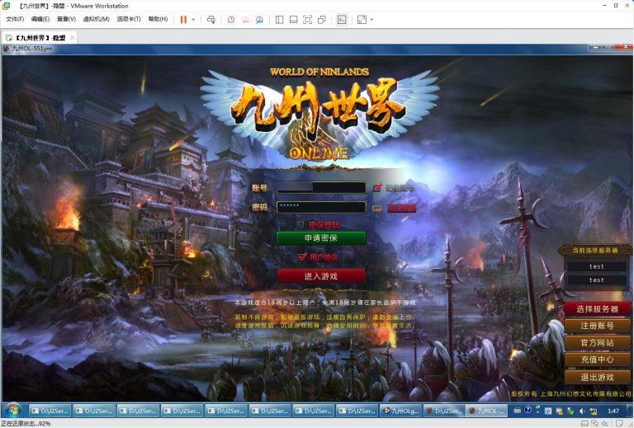634x428 pixels.
Task: Click the 退出游戏 button
Action: point(598,377)
